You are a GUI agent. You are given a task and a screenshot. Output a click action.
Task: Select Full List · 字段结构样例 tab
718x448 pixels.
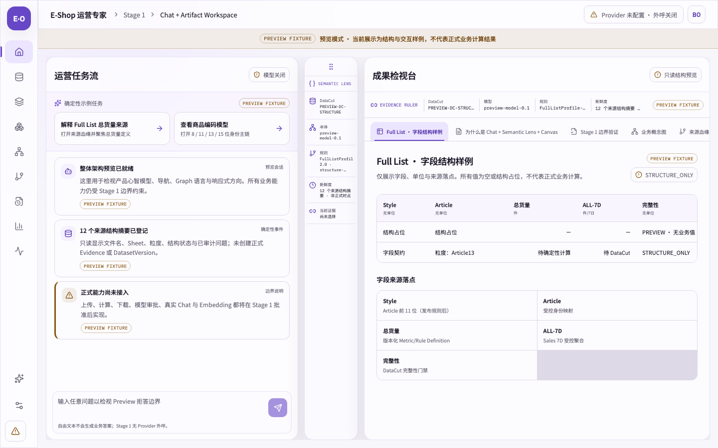409,132
